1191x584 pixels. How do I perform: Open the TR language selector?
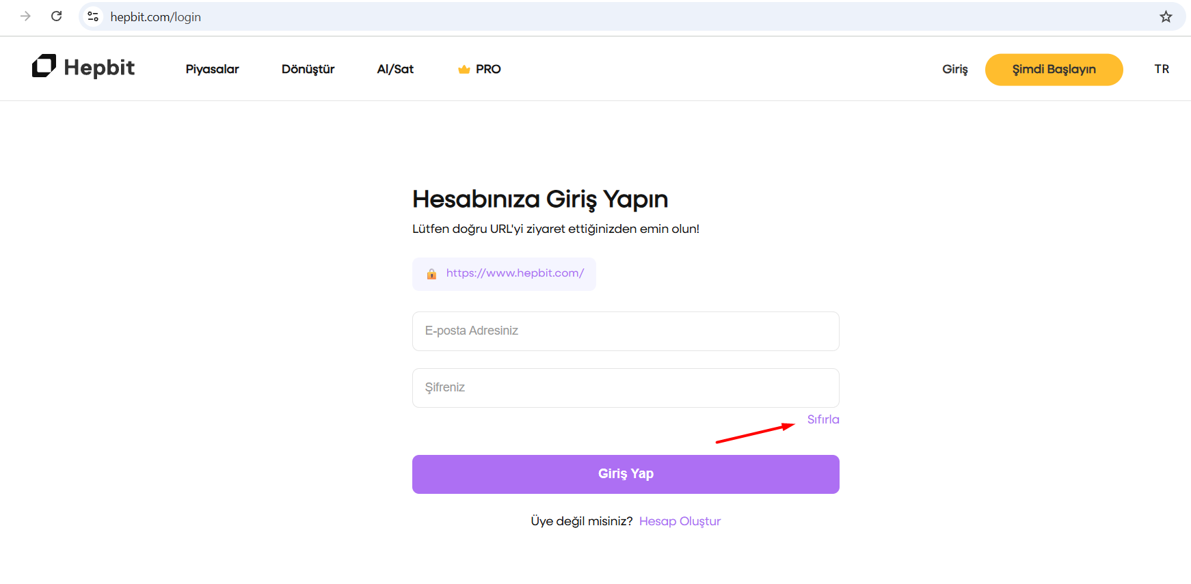pyautogui.click(x=1162, y=69)
